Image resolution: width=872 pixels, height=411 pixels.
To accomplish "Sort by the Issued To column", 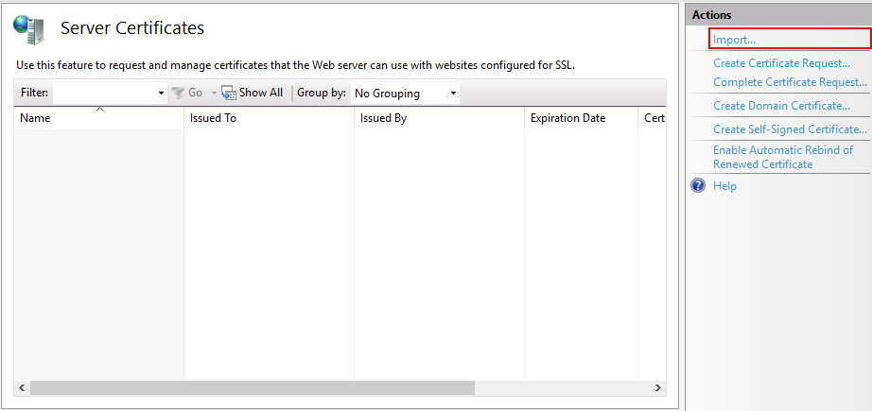I will click(x=269, y=118).
